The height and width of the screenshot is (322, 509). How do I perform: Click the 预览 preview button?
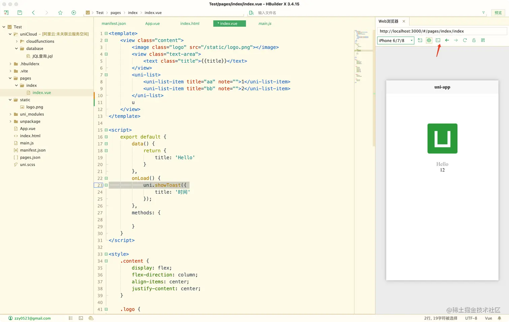coord(498,13)
